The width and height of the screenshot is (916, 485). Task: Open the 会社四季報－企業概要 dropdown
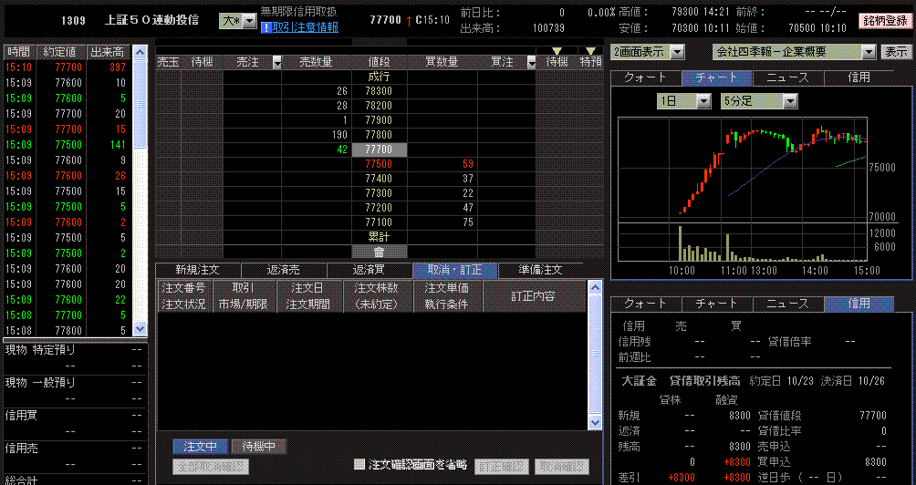pos(868,52)
